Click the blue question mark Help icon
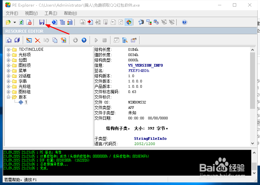The image size is (260, 185). tap(184, 22)
